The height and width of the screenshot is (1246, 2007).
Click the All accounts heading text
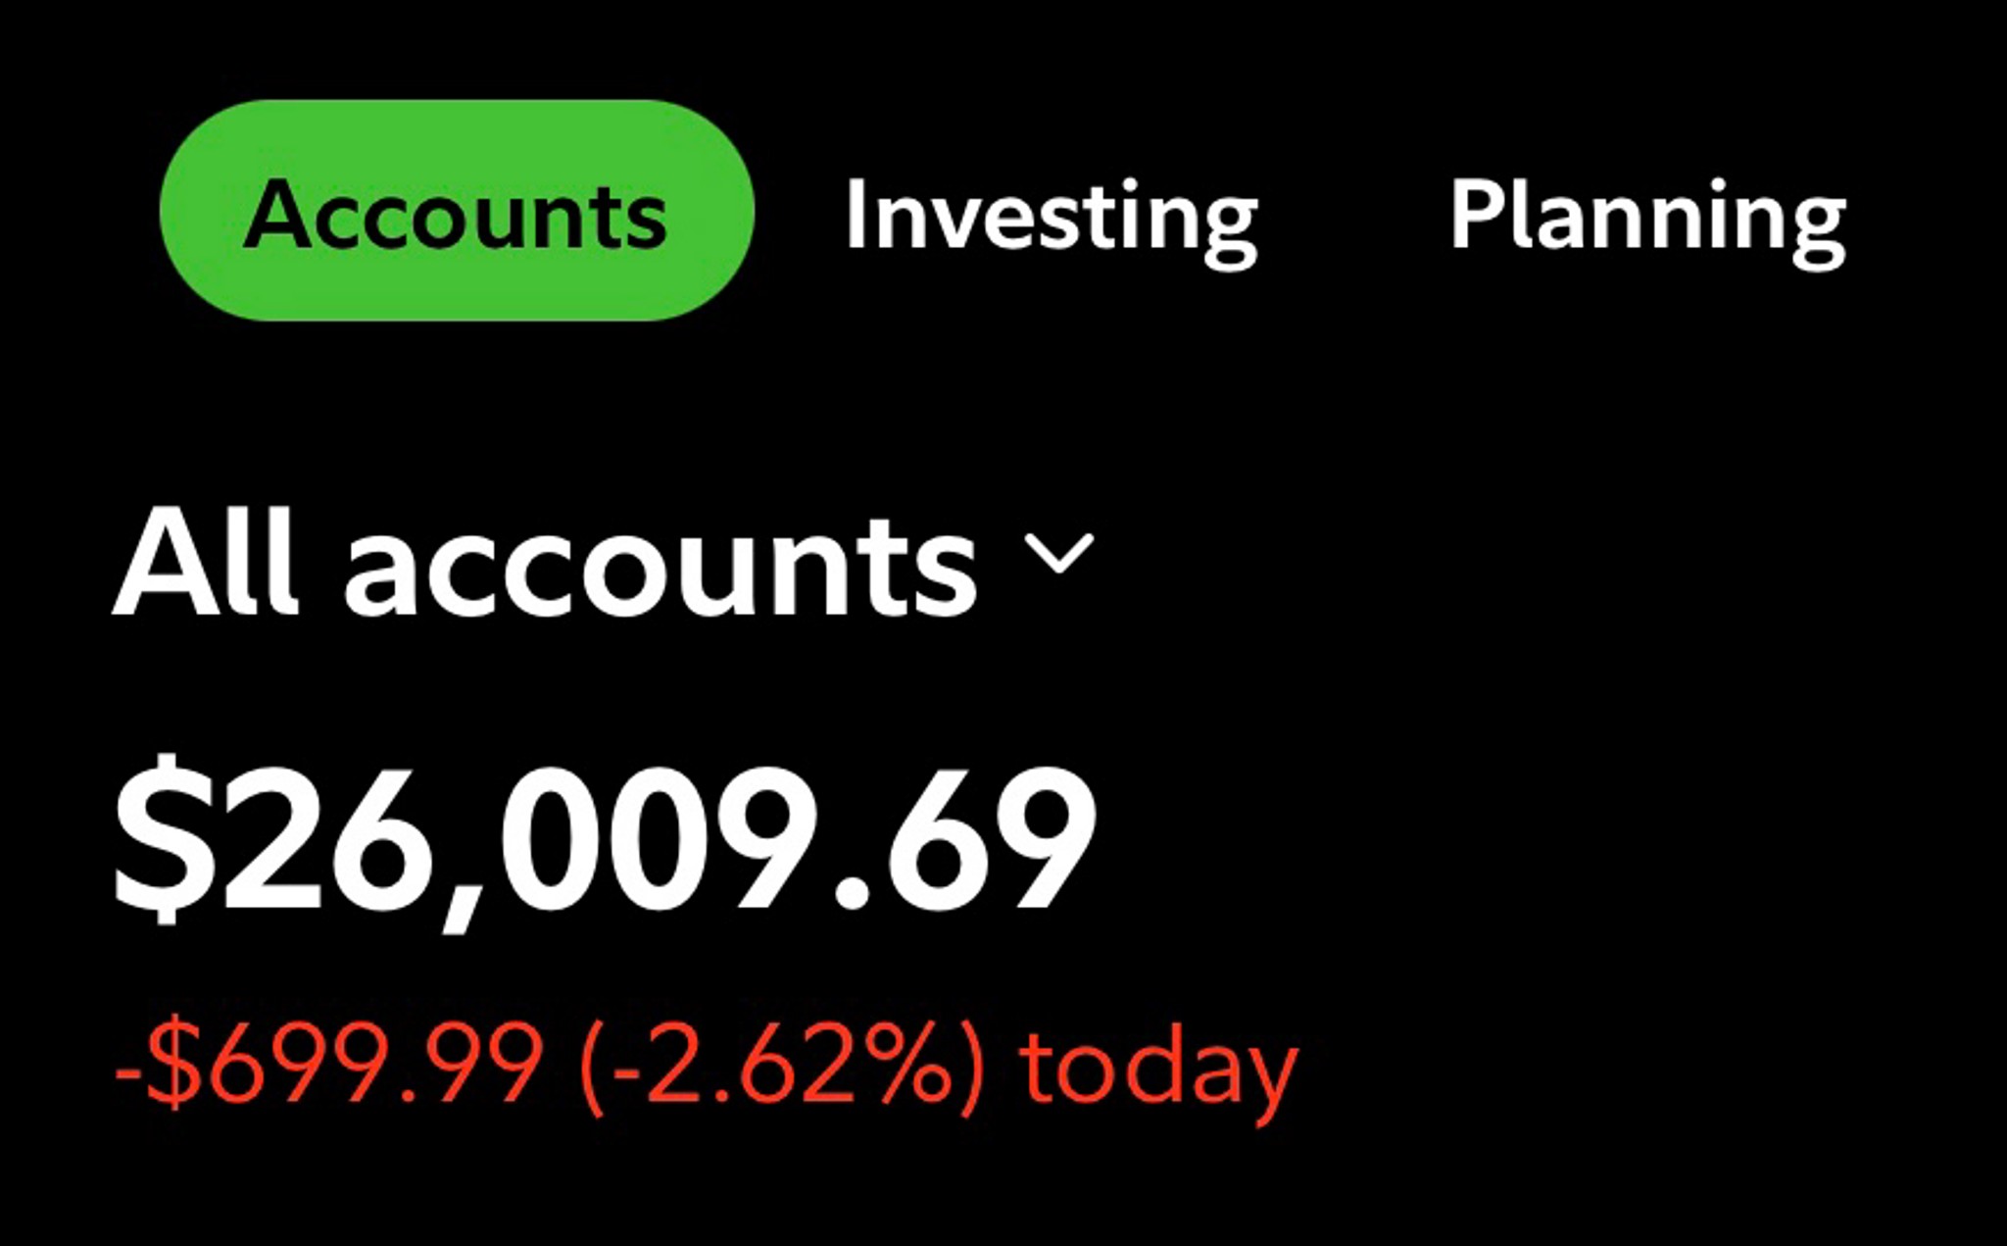pyautogui.click(x=545, y=565)
